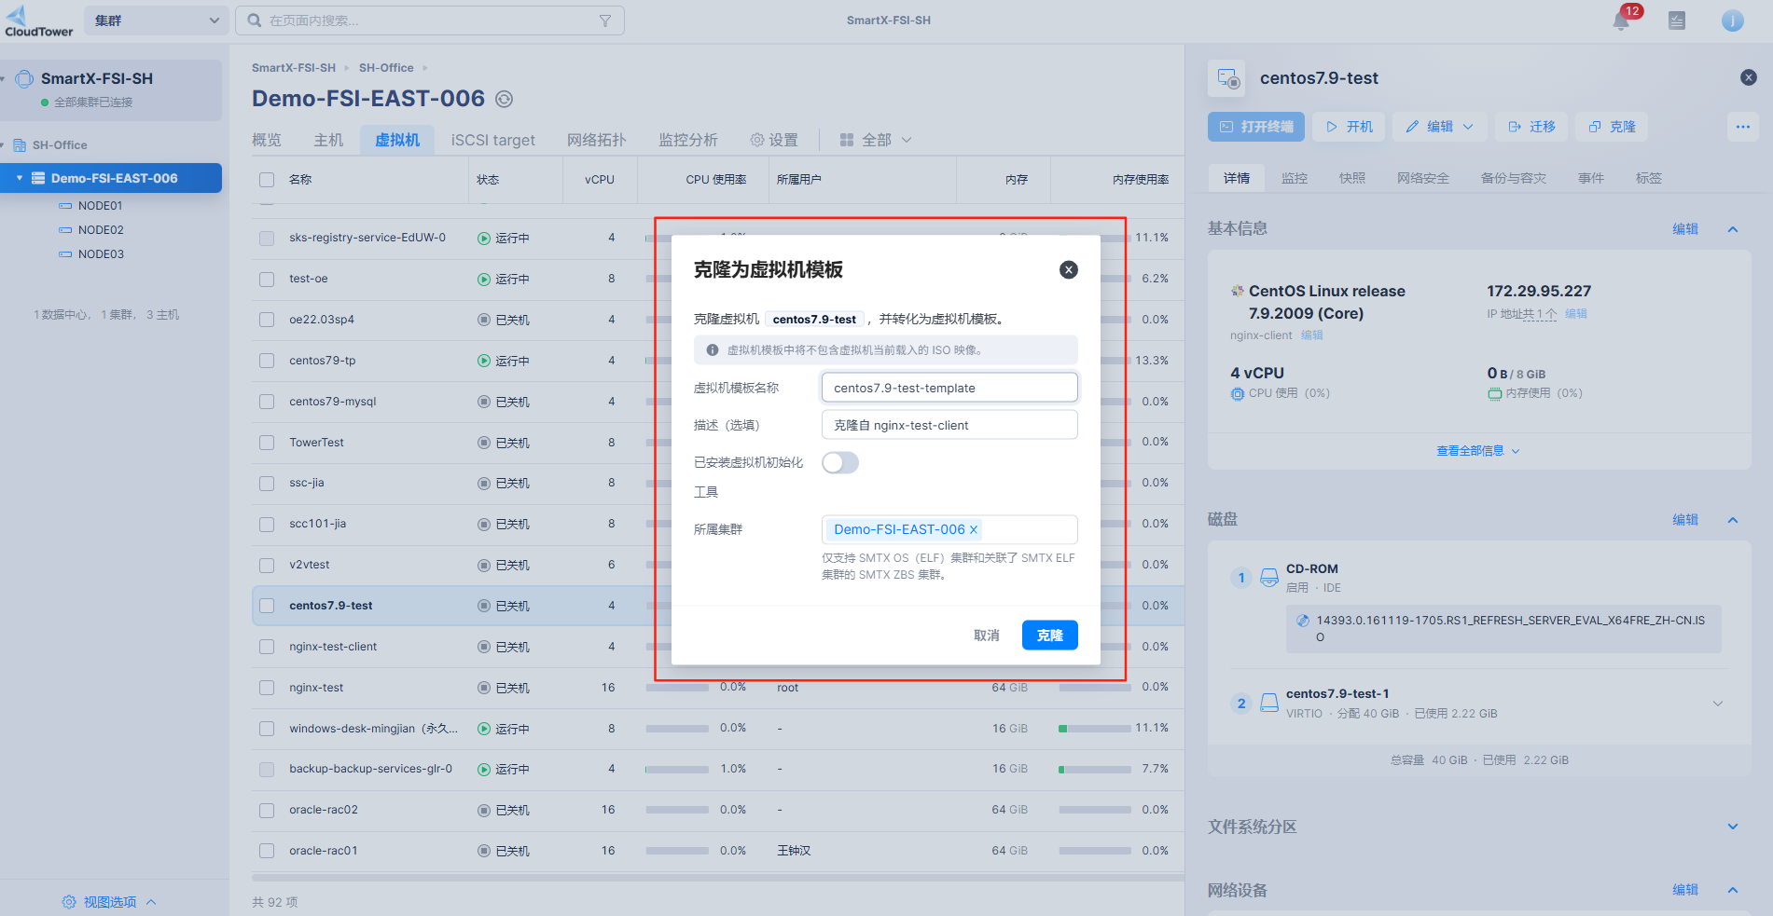Close the centos7.9-test details panel

click(1748, 77)
